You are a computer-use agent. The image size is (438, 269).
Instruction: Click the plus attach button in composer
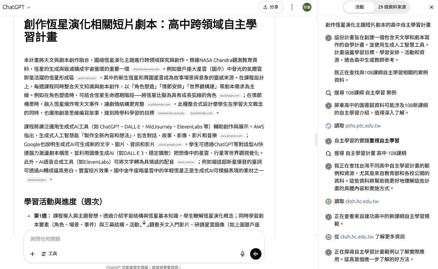(32, 254)
